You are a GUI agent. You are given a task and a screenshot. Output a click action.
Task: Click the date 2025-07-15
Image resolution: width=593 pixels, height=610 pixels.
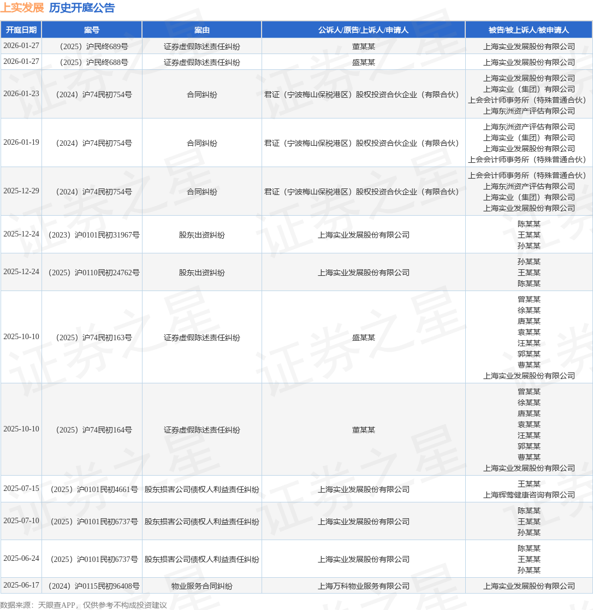click(x=21, y=489)
